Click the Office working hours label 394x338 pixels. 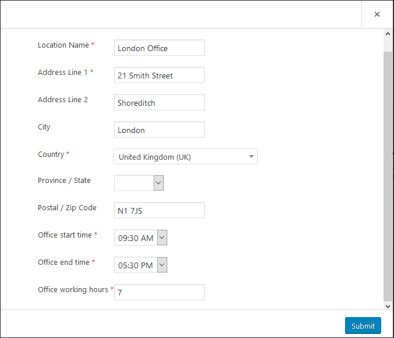[73, 290]
